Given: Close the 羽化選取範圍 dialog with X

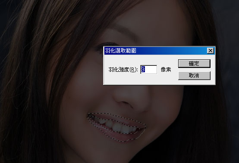Looking at the screenshot, I should 211,51.
